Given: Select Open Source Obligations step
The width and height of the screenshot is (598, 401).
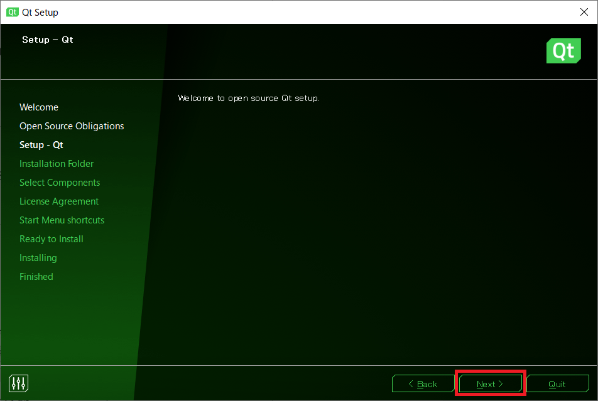Looking at the screenshot, I should (x=72, y=126).
